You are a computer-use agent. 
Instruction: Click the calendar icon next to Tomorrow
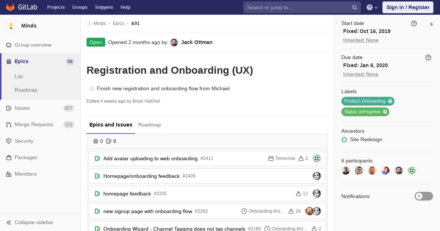point(271,158)
